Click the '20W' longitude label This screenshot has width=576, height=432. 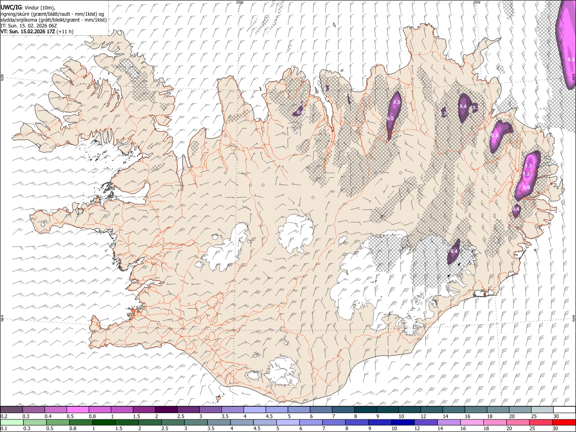(239, 2)
